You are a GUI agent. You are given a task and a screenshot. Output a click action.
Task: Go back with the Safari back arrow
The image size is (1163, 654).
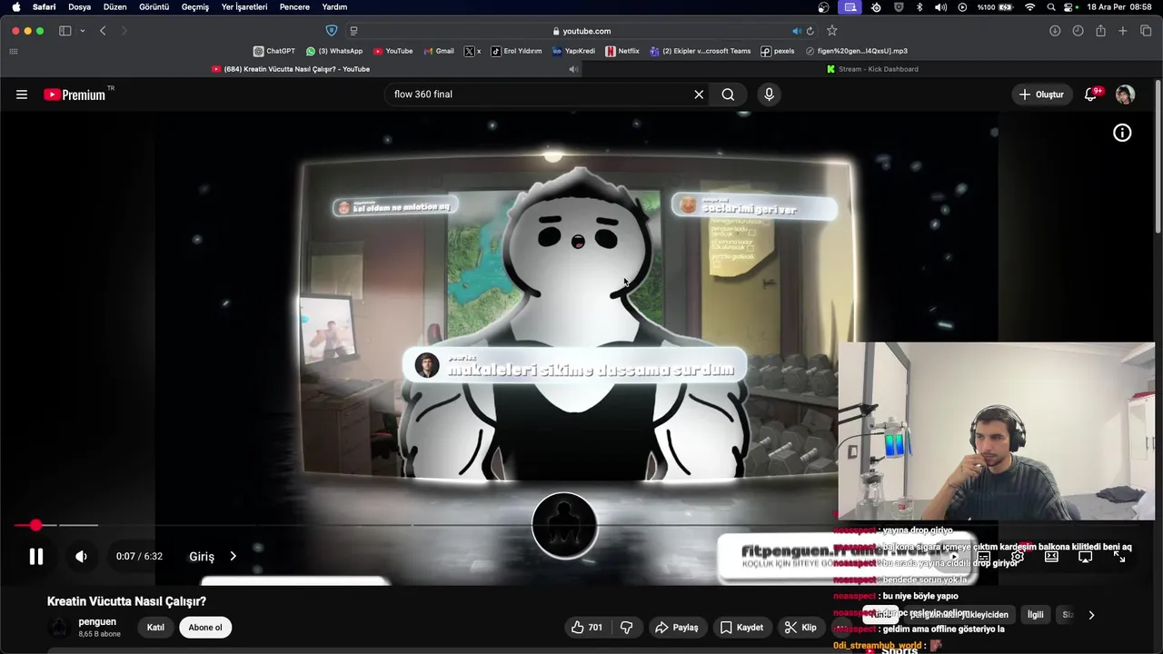(103, 31)
